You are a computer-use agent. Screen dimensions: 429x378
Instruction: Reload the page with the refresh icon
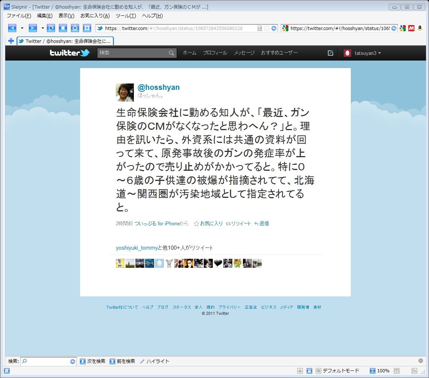click(x=51, y=28)
